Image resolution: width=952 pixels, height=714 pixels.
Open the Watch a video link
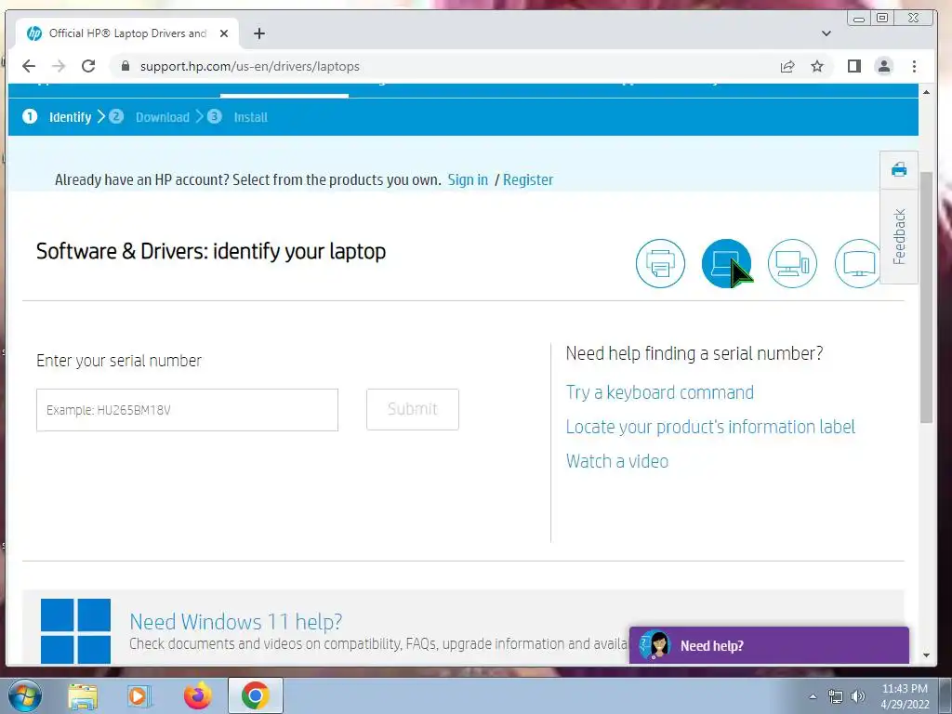tap(617, 461)
